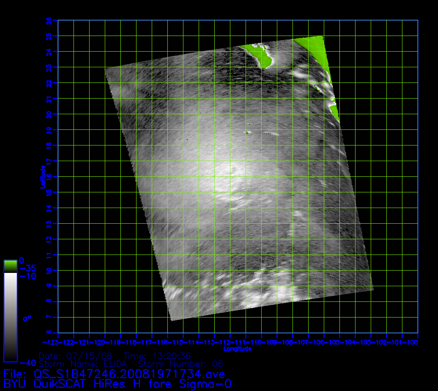Click the -35 label beside the color bar

coord(27,269)
